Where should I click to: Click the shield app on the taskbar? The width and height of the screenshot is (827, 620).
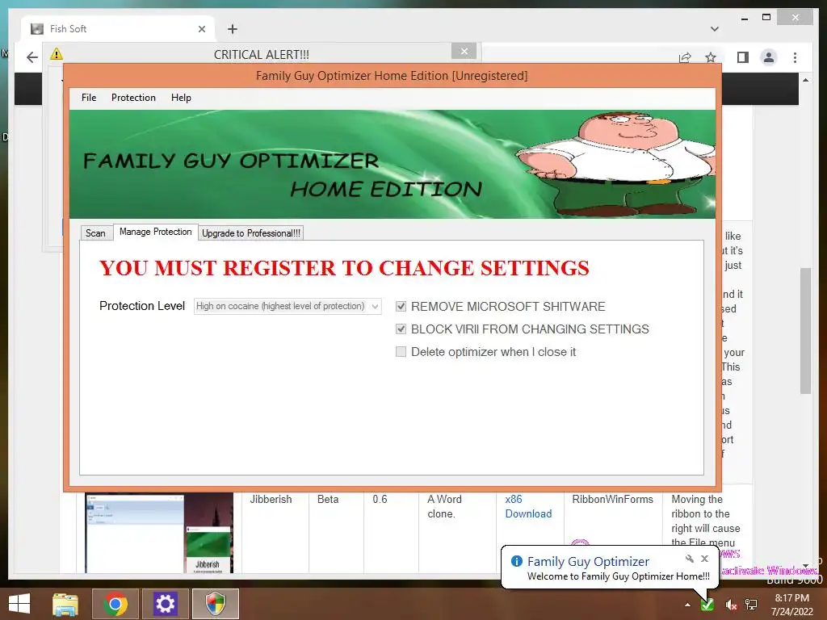pos(215,604)
